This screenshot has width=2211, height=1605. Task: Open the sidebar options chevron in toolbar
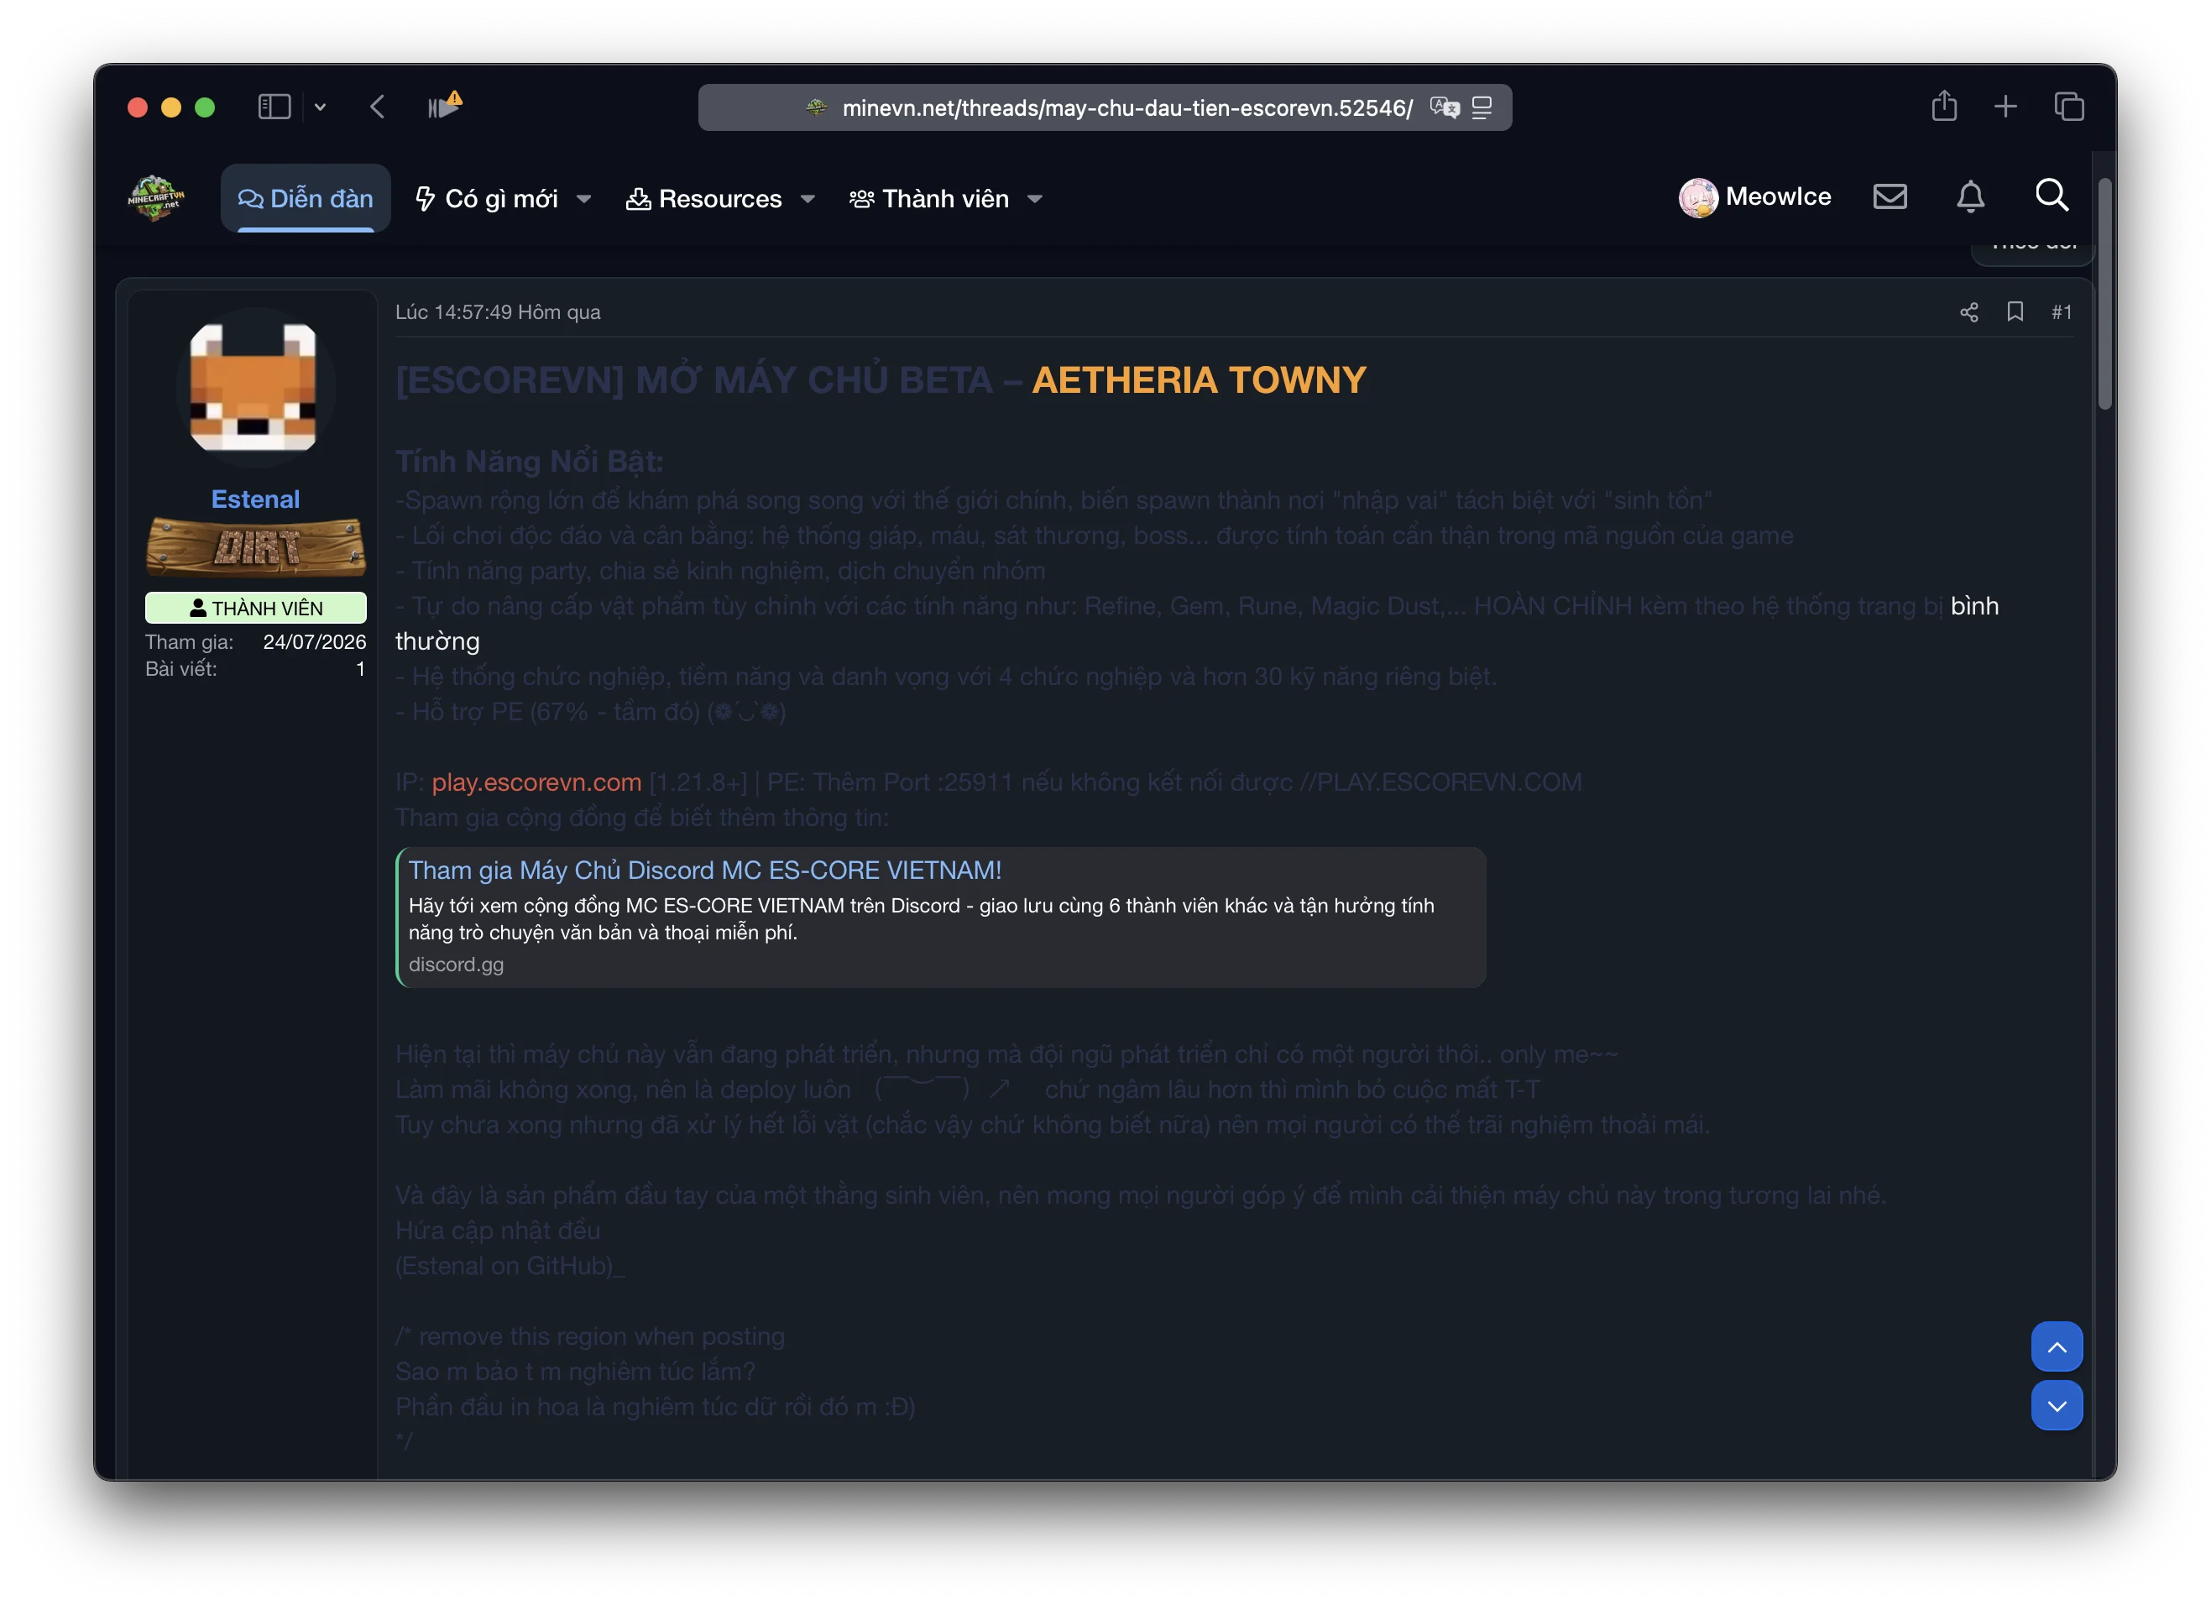coord(320,107)
